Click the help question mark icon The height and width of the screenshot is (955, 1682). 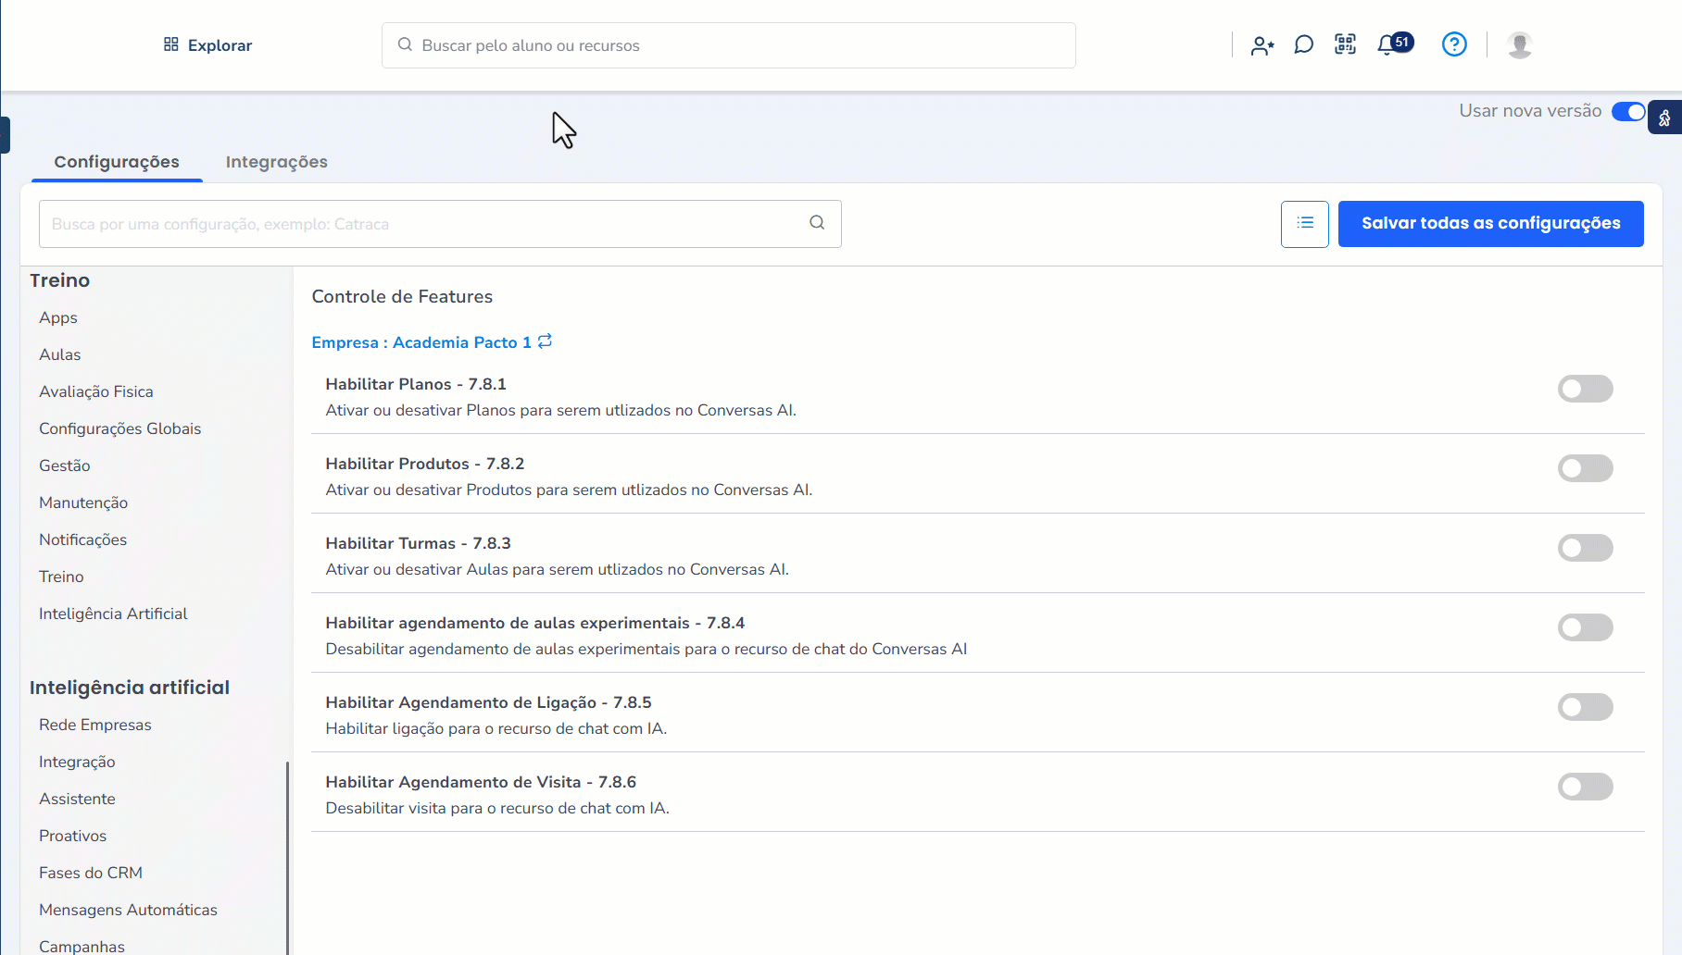(1454, 44)
